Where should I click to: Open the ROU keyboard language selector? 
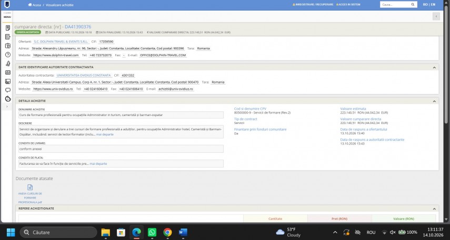point(371,232)
